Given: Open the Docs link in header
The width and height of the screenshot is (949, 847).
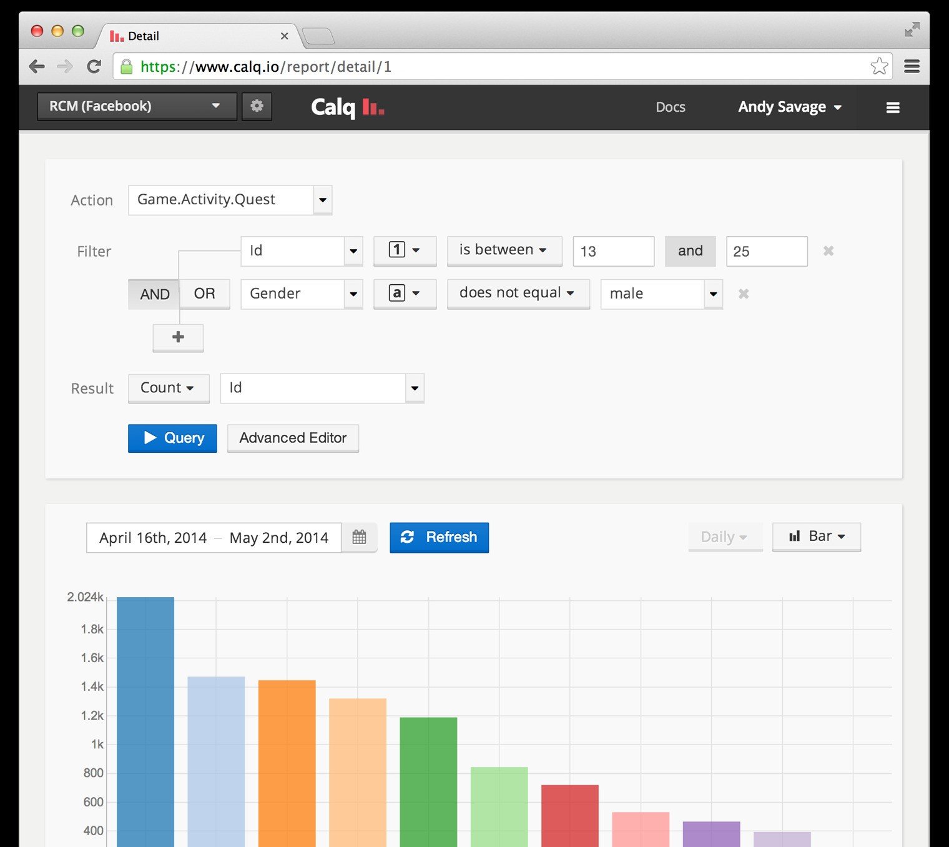Looking at the screenshot, I should pyautogui.click(x=671, y=107).
